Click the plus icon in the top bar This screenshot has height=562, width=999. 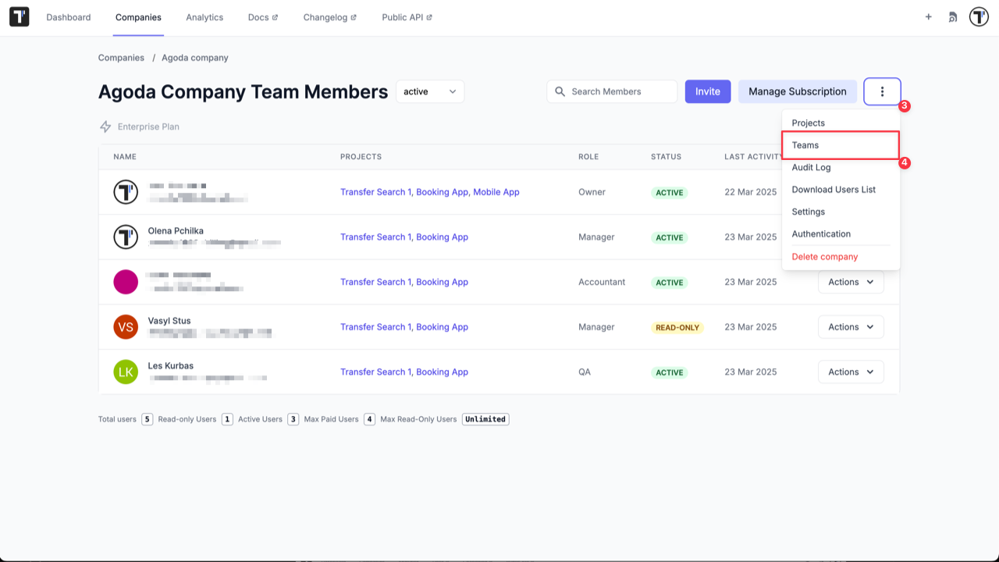(928, 16)
